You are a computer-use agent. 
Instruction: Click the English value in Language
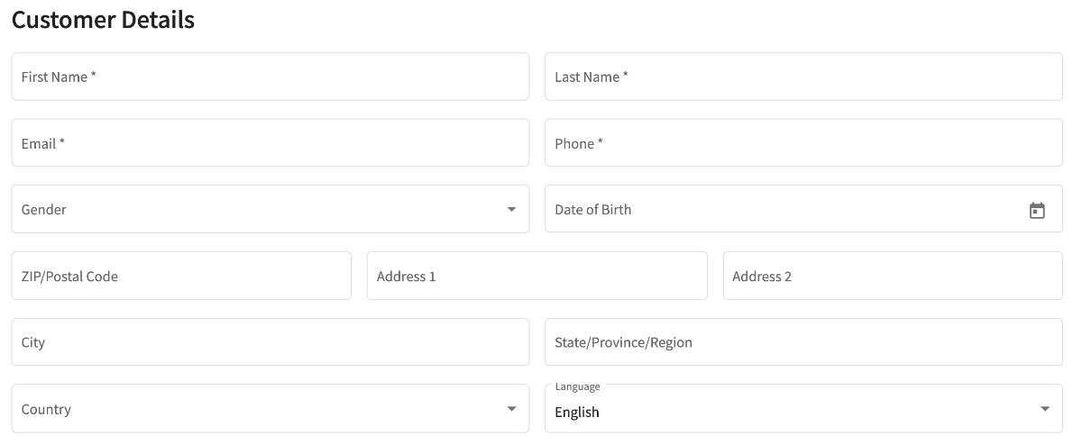(577, 412)
